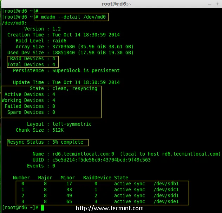Click the 'Spare Devices : 0' line

[31, 112]
